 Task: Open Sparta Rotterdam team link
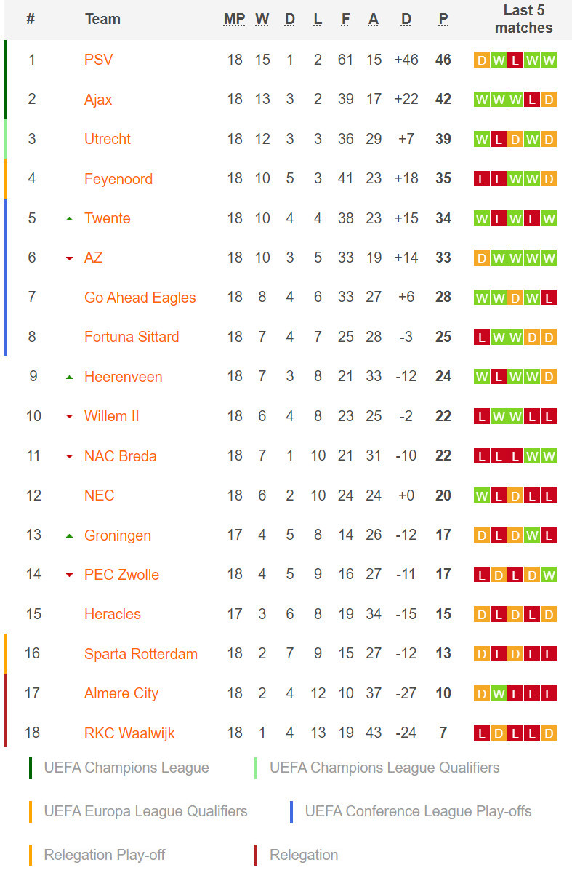[x=141, y=654]
